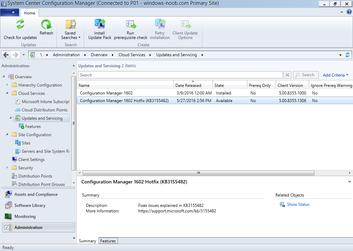
Task: Select Cloud Distribution Points node
Action: tap(41, 110)
